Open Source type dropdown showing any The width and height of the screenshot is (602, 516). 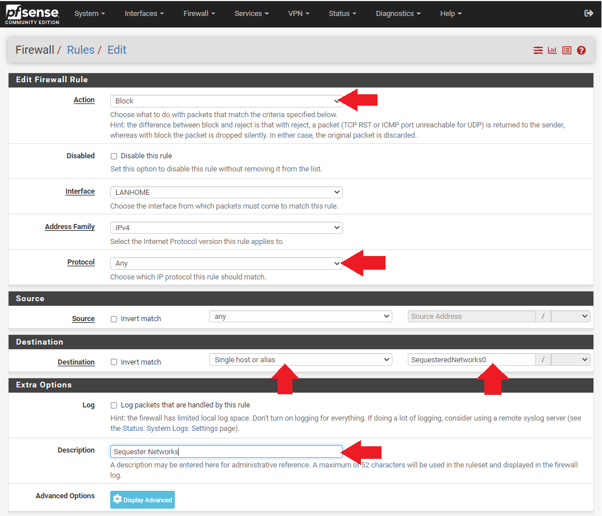300,317
